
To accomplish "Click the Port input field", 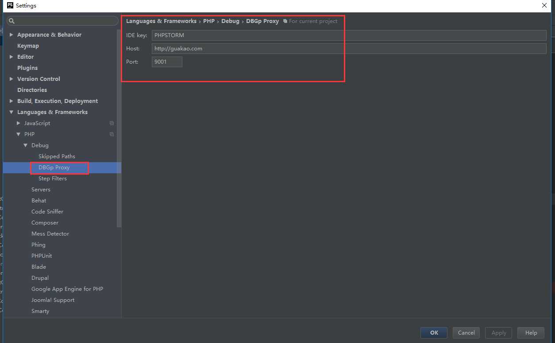I will click(x=167, y=62).
